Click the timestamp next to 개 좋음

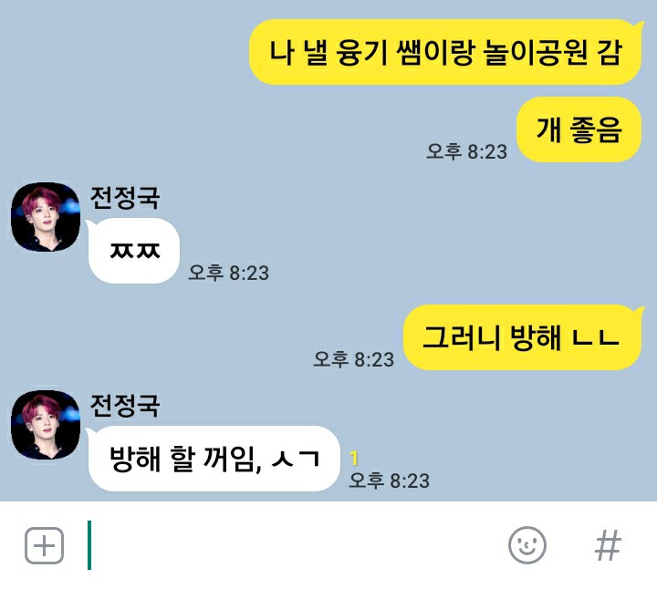coord(466,151)
